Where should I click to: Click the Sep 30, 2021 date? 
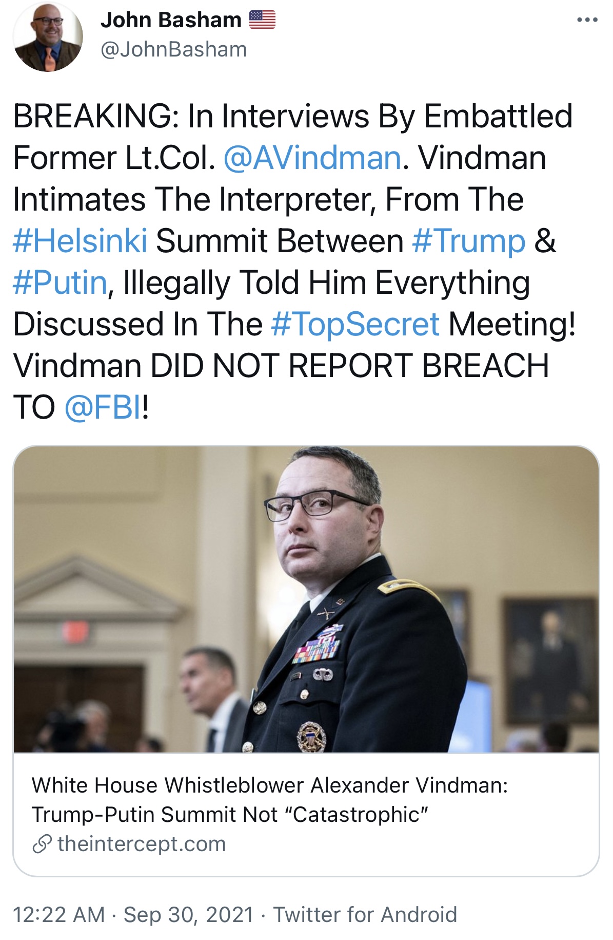coord(188,915)
